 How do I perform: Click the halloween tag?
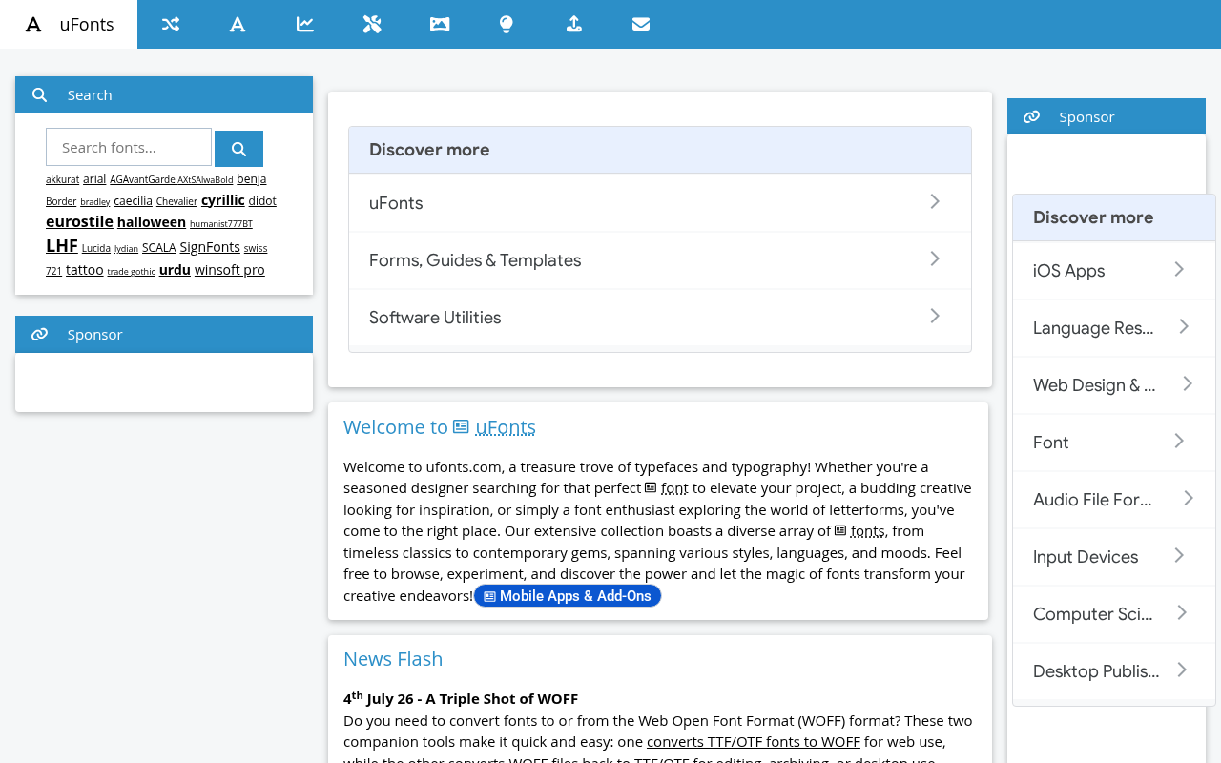click(x=152, y=221)
